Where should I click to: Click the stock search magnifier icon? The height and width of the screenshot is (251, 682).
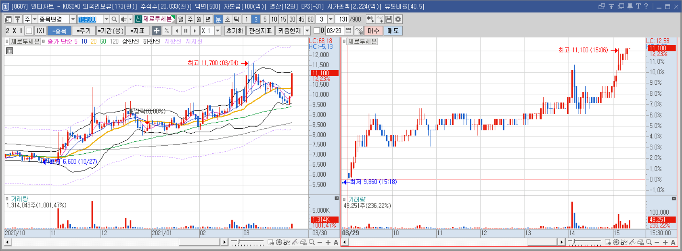pos(114,19)
